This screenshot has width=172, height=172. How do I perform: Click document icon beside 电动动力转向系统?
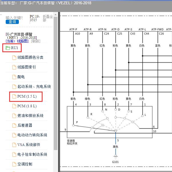[x=14, y=135]
